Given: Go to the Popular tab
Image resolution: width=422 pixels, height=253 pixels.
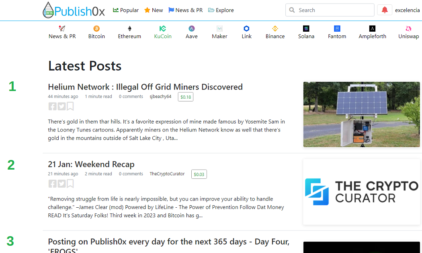Looking at the screenshot, I should click(x=126, y=10).
